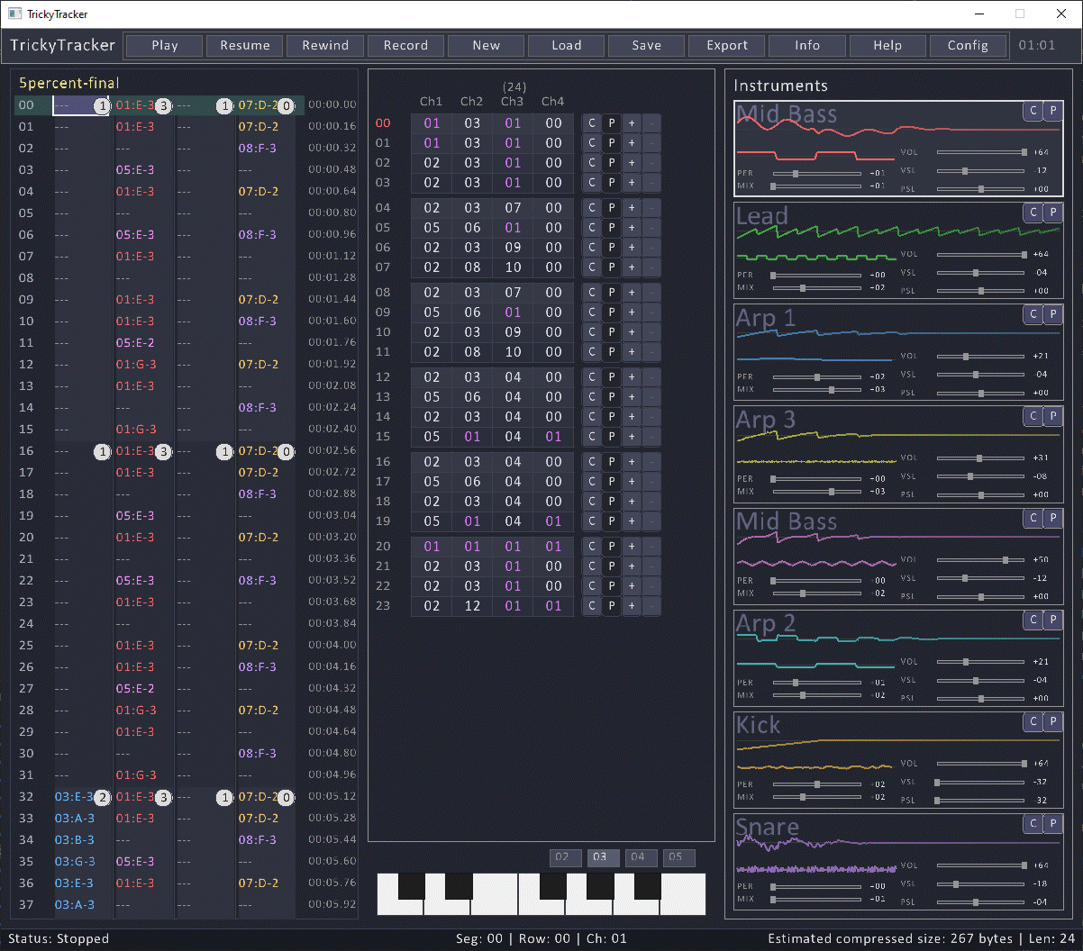Paste into the Lead instrument

click(x=1052, y=213)
